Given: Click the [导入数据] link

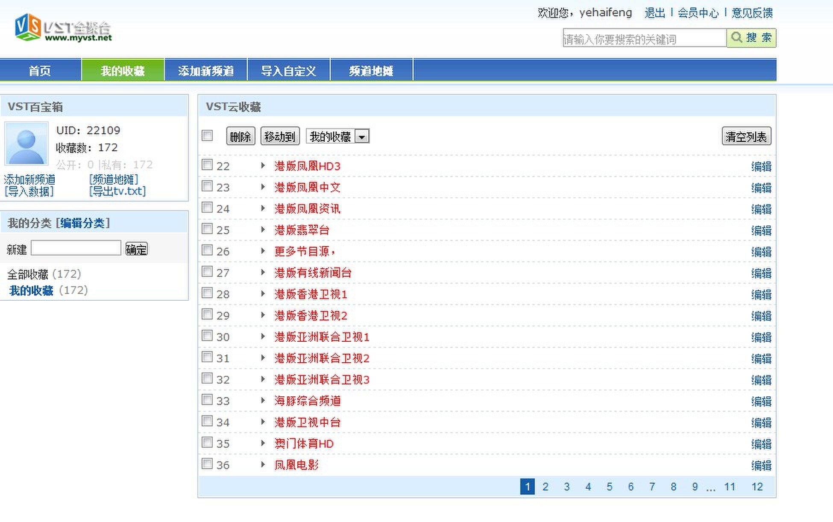Looking at the screenshot, I should [x=29, y=191].
